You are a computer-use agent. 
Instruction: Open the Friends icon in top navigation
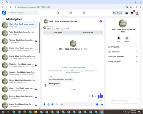click(x=71, y=13)
